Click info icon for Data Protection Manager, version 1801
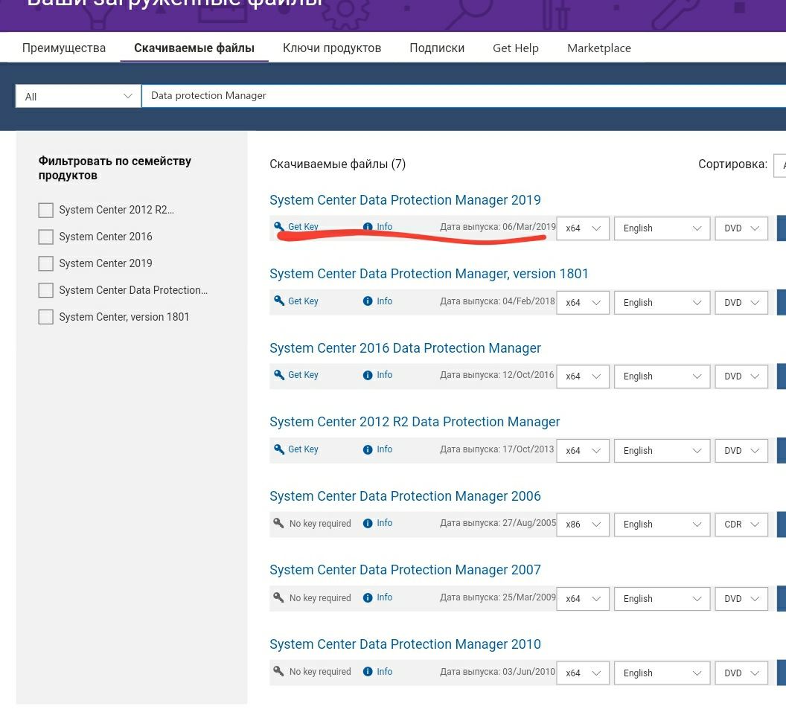This screenshot has height=715, width=786. [368, 301]
